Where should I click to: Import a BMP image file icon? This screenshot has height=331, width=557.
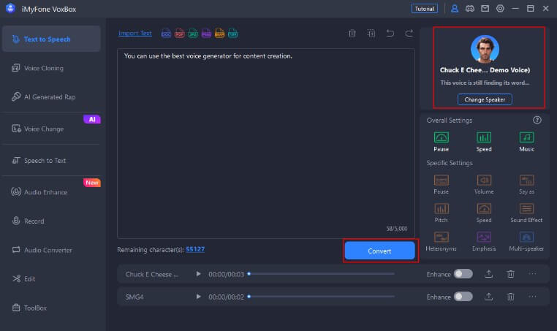pyautogui.click(x=219, y=34)
